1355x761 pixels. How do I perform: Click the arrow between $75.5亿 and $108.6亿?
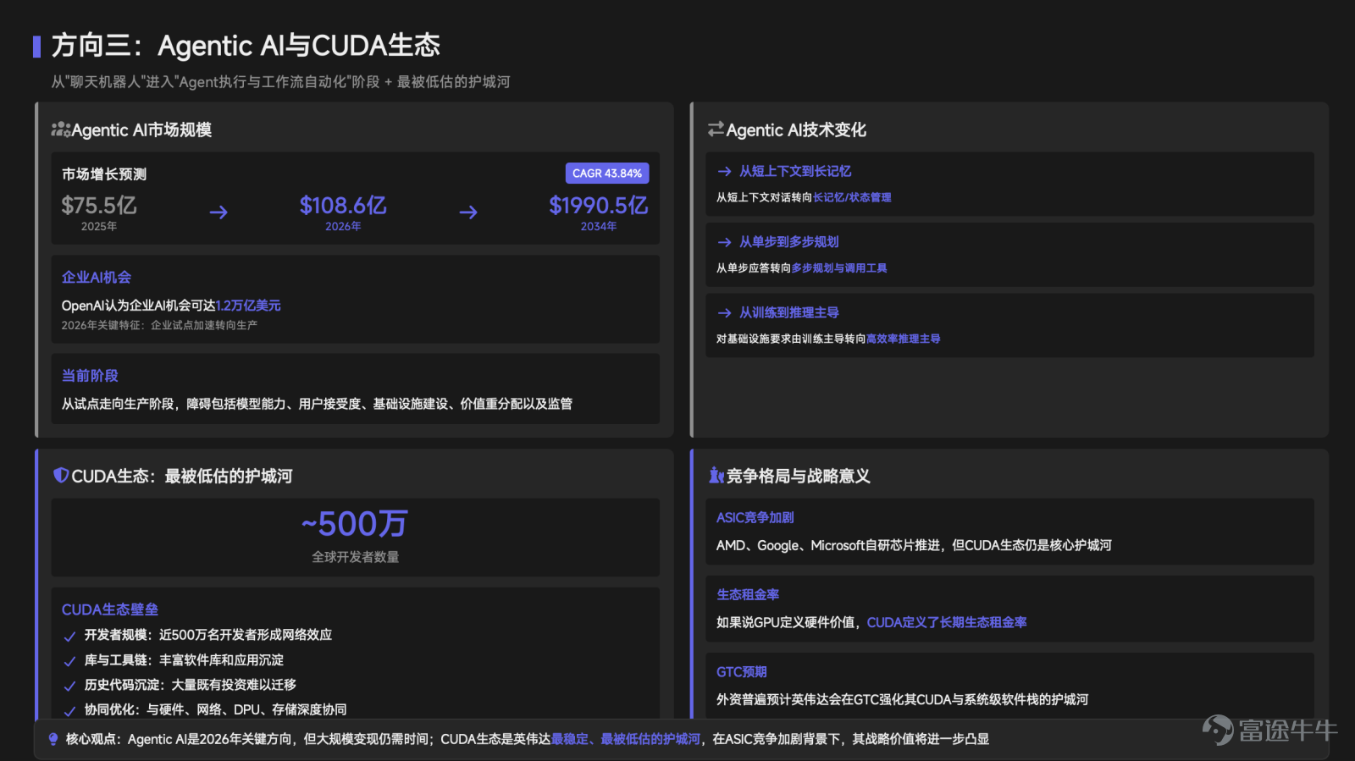pos(218,212)
